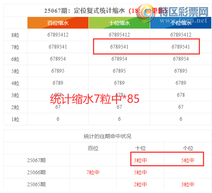This screenshot has width=212, height=193.
Task: Click highlighted 6789541 in the 十位缩水 column
Action: (x=119, y=47)
